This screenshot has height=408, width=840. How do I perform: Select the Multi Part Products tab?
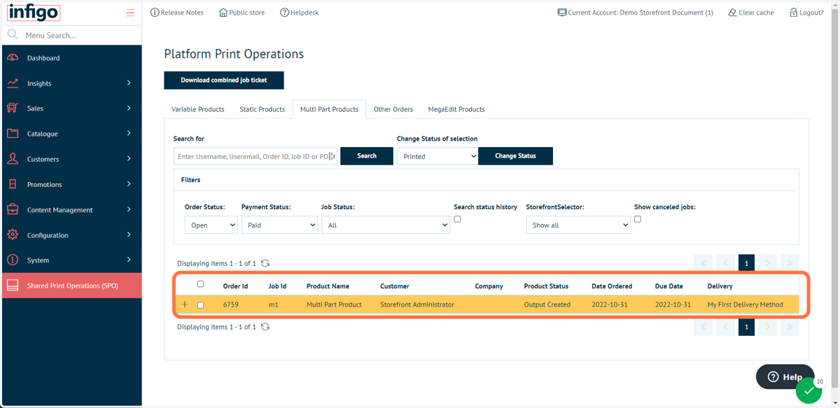click(329, 109)
